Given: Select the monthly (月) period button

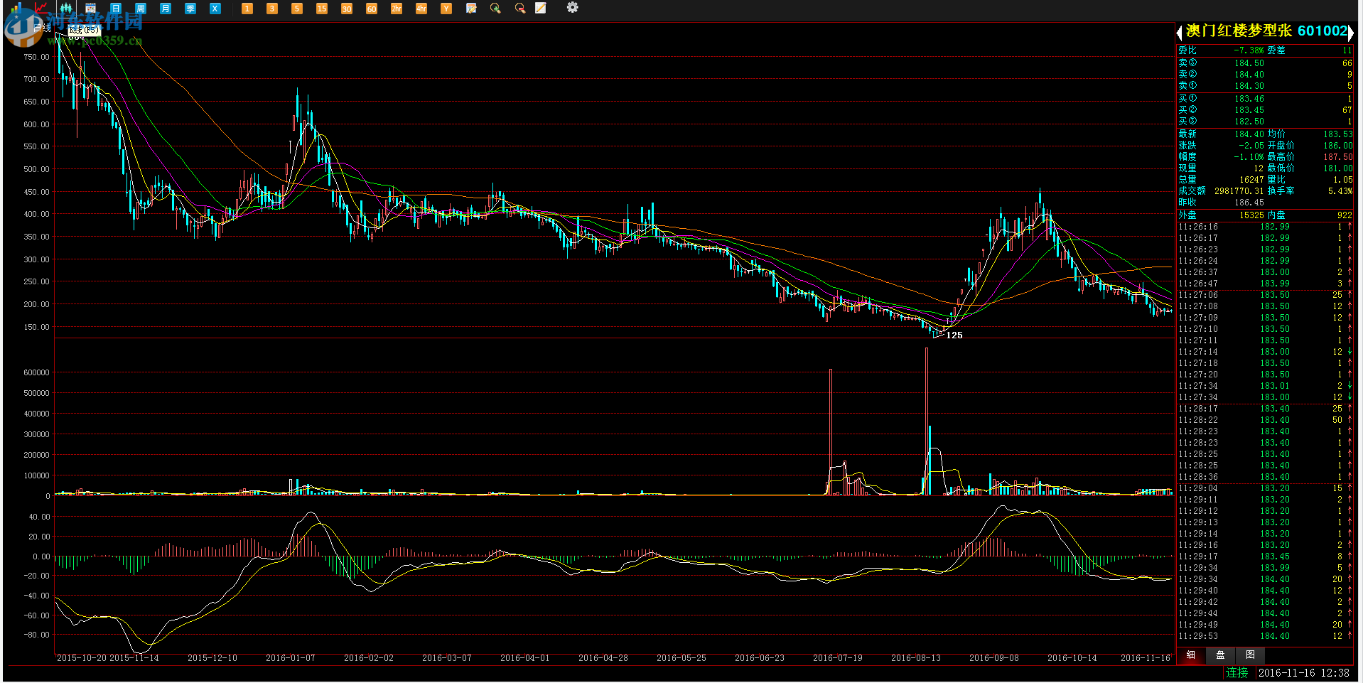Looking at the screenshot, I should tap(166, 9).
